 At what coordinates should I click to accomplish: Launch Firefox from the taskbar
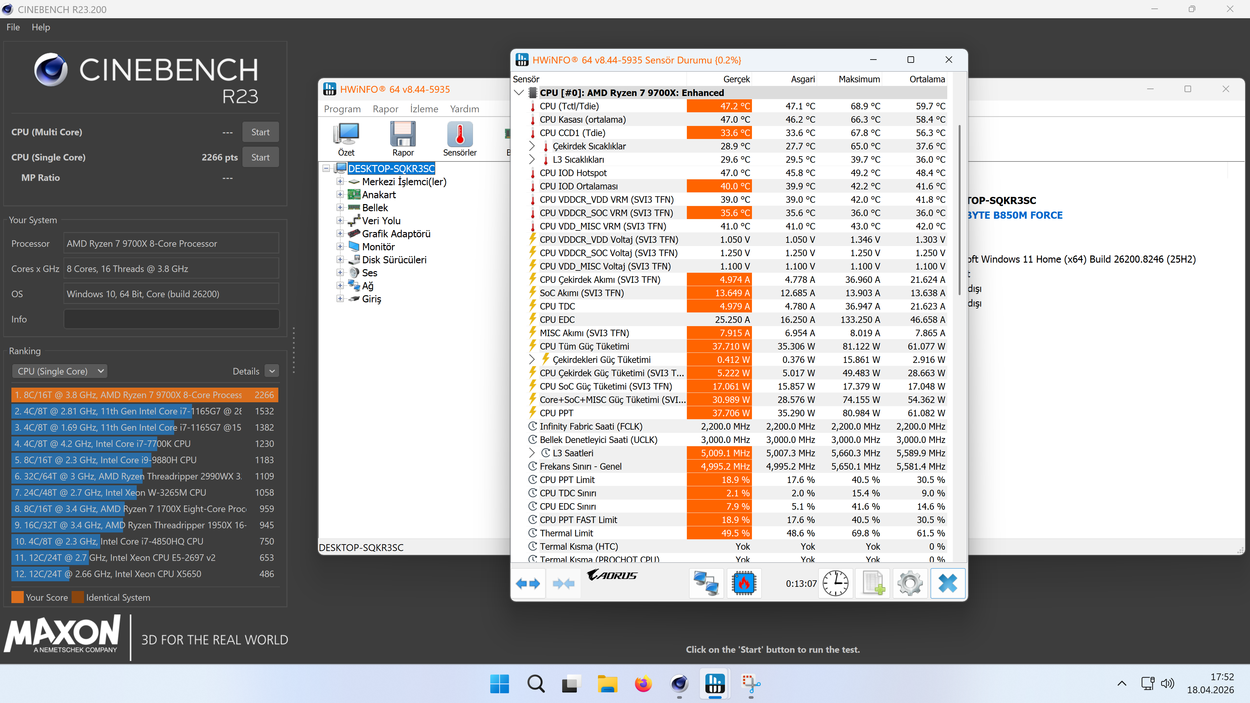point(643,684)
